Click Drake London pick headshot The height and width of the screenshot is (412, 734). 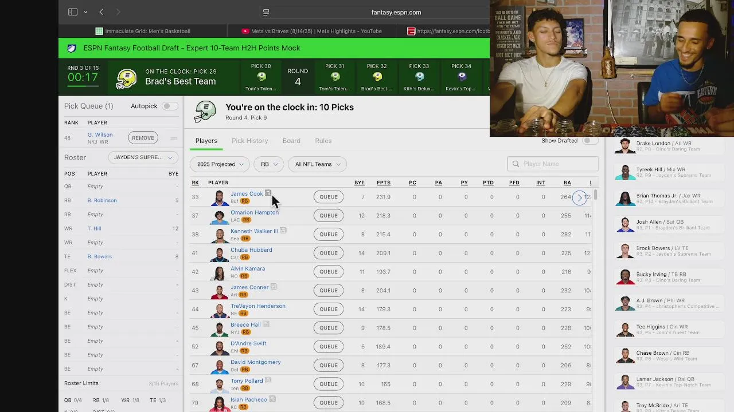click(625, 146)
